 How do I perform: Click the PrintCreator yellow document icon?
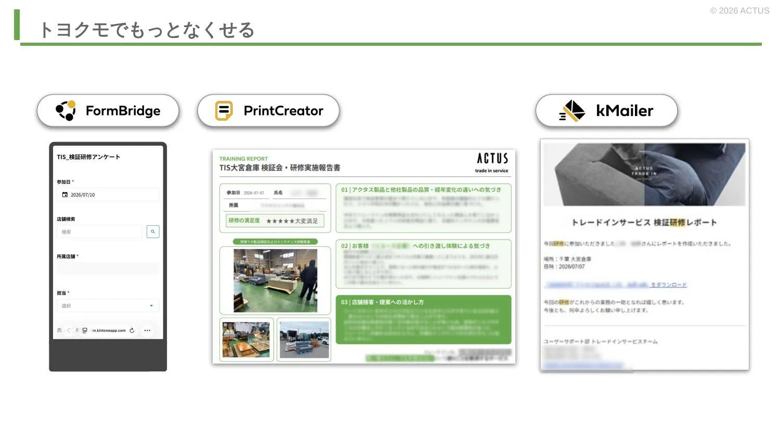tap(224, 111)
